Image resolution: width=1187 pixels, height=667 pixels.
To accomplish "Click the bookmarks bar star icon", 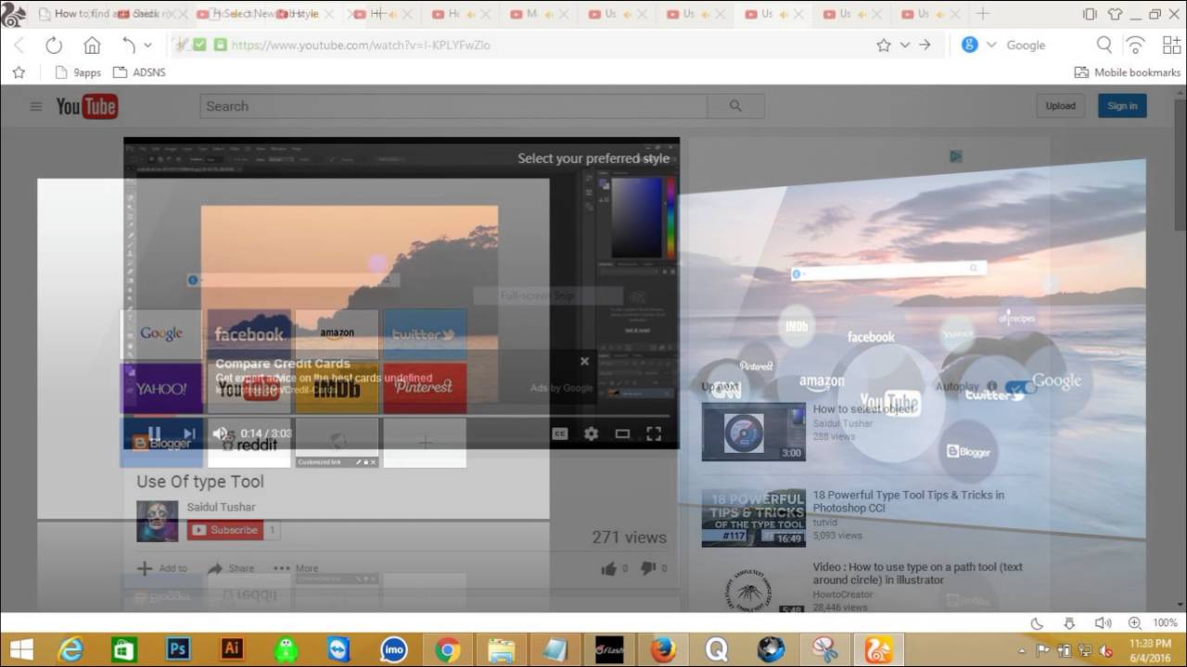I will 19,72.
